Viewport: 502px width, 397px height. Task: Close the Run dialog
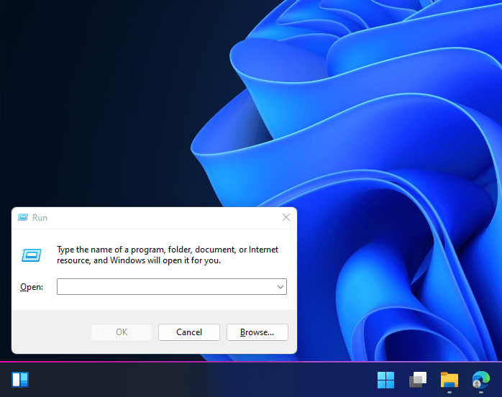[286, 217]
